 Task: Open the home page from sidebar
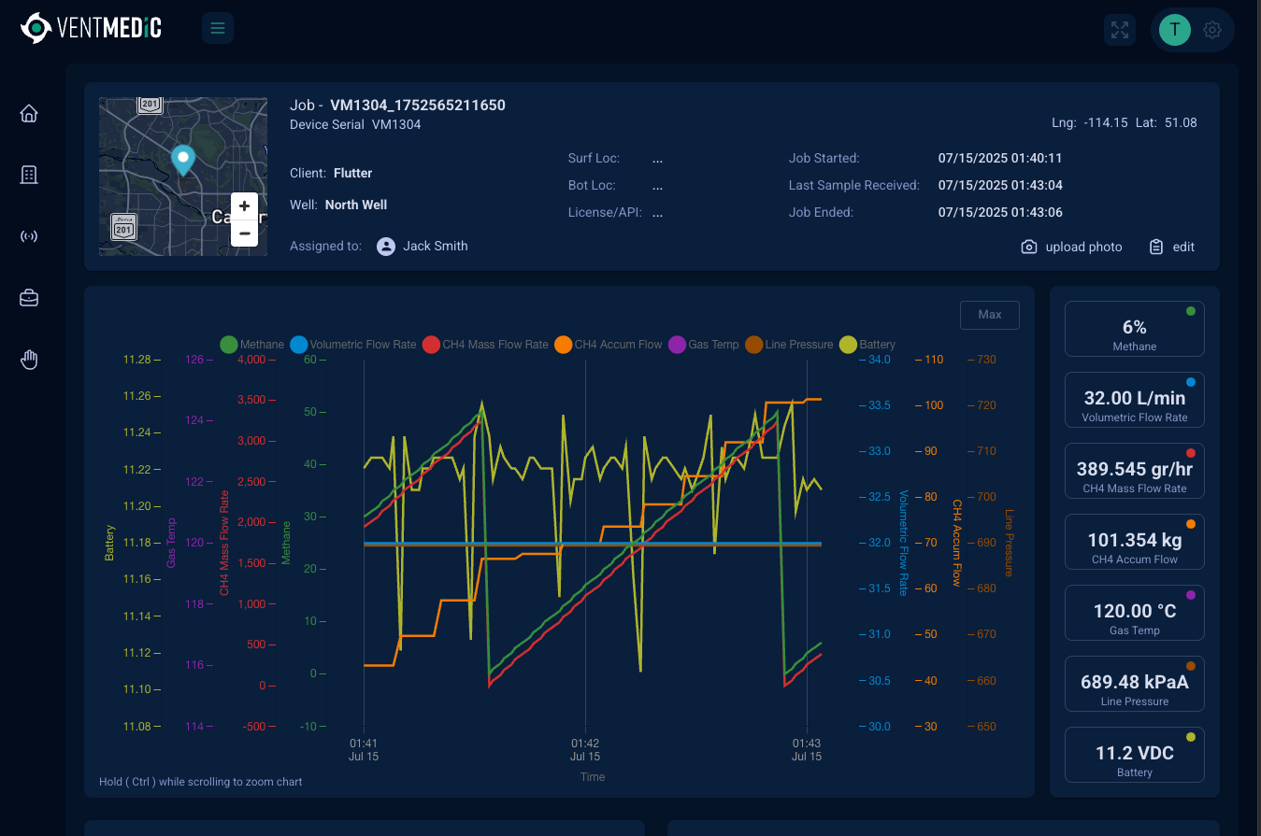pyautogui.click(x=29, y=114)
